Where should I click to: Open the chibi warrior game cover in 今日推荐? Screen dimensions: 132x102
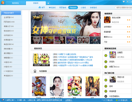tap(39, 86)
